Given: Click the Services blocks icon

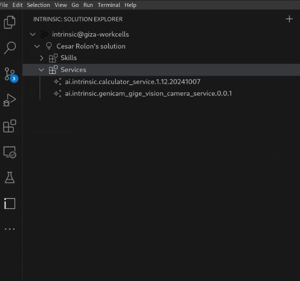Looking at the screenshot, I should pos(53,70).
